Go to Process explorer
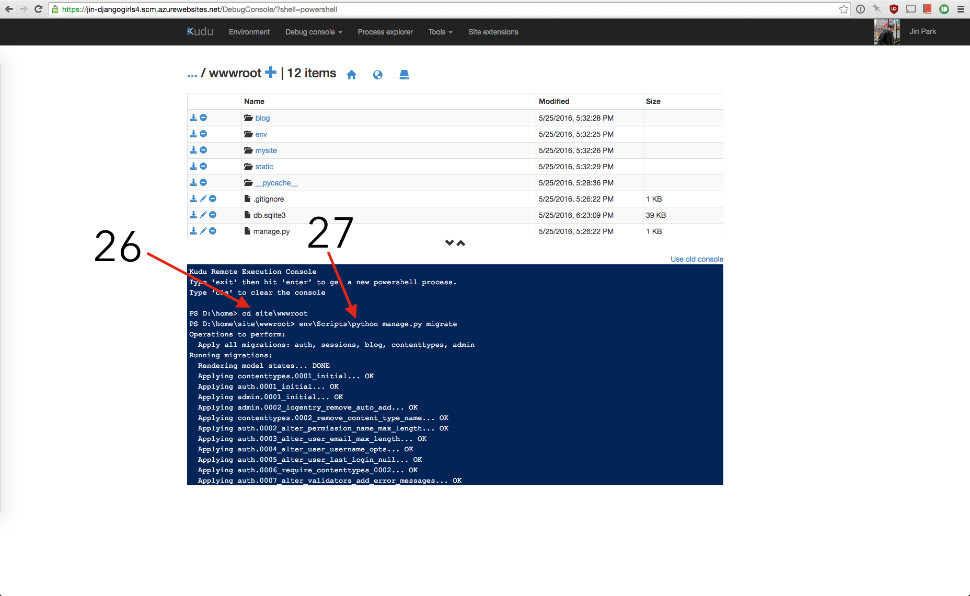The width and height of the screenshot is (970, 596). pyautogui.click(x=385, y=32)
